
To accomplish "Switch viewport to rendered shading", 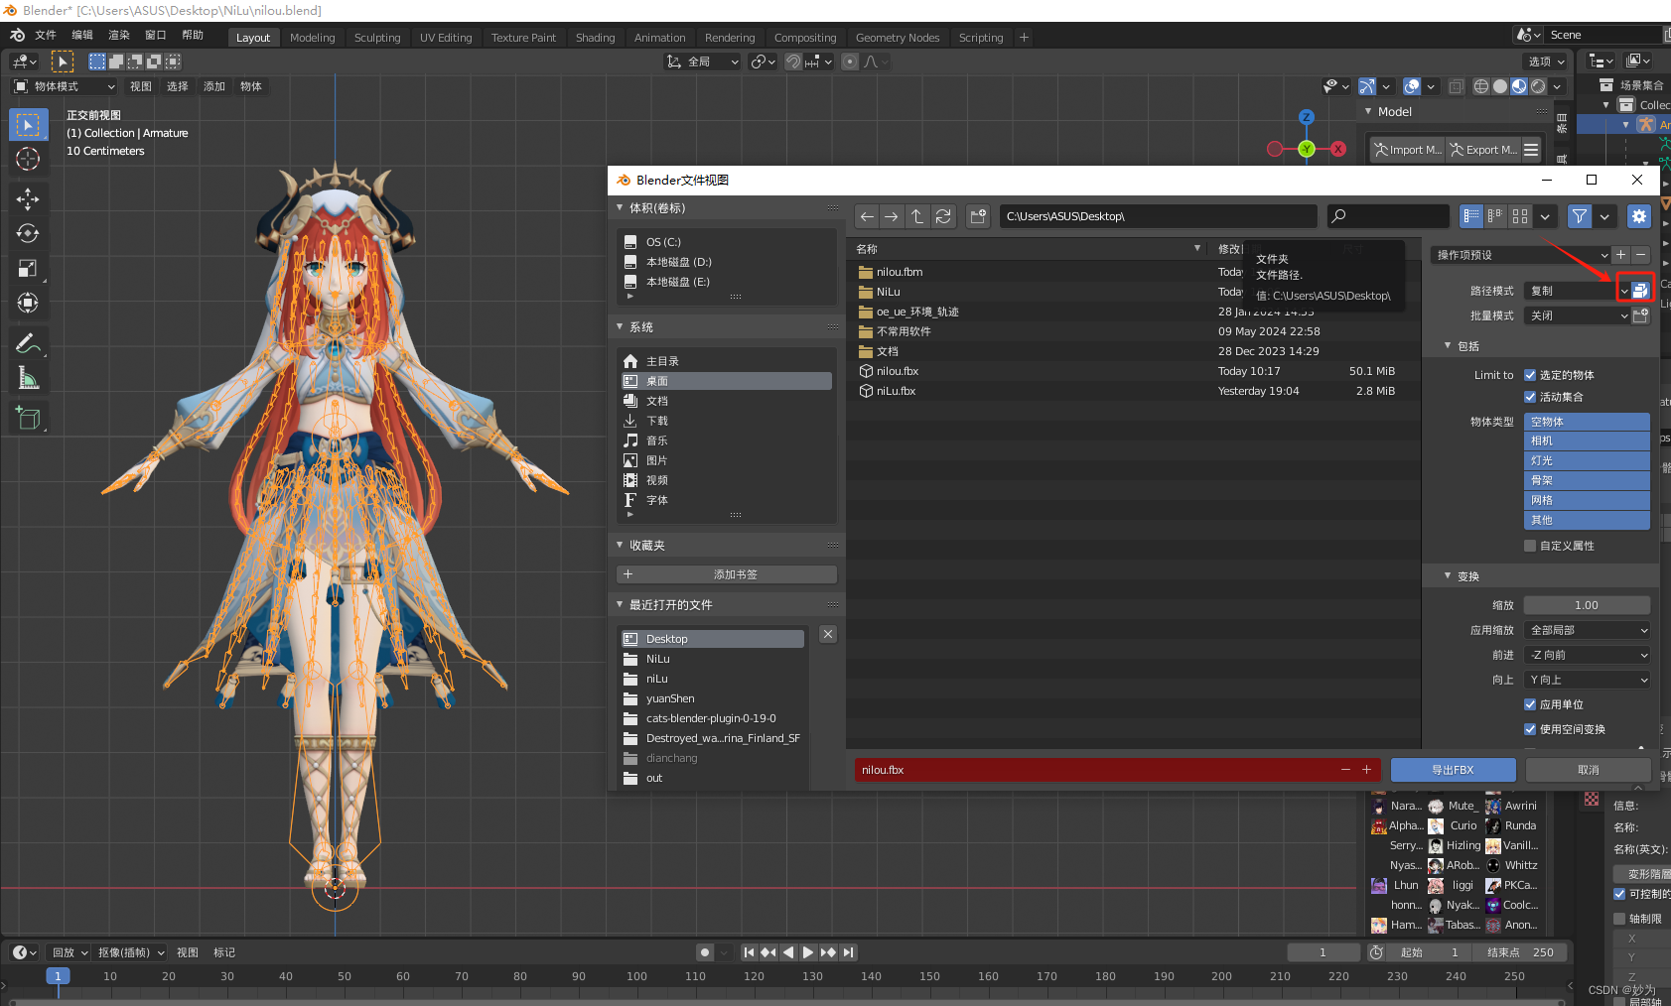I will [x=1538, y=86].
